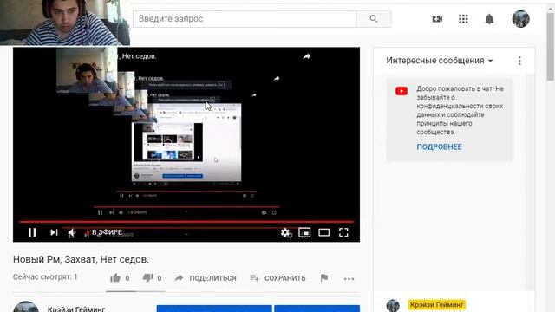Click the yellow Крэйзи Гейминг chat name
555x312 pixels.
click(436, 304)
